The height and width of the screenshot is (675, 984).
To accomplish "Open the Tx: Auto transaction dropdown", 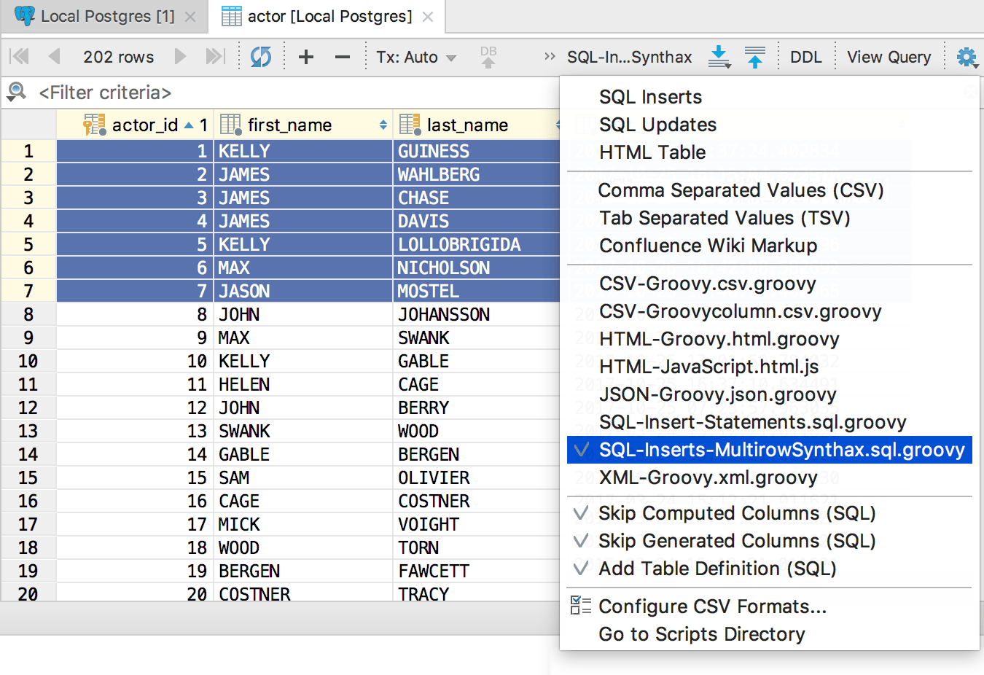I will 416,57.
